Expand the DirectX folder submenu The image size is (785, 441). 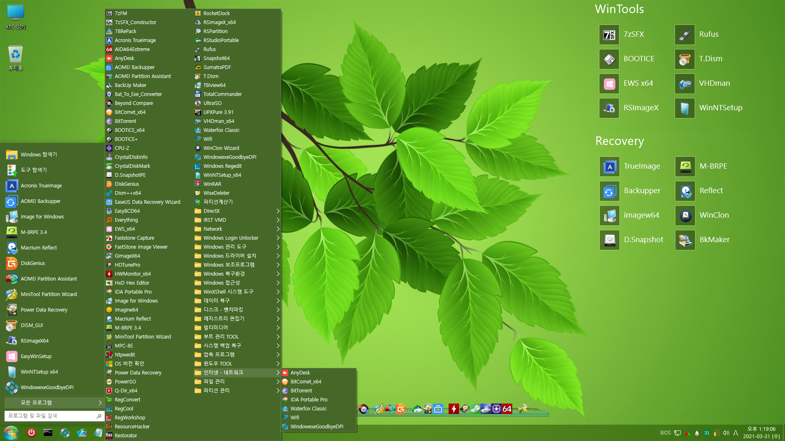[237, 211]
